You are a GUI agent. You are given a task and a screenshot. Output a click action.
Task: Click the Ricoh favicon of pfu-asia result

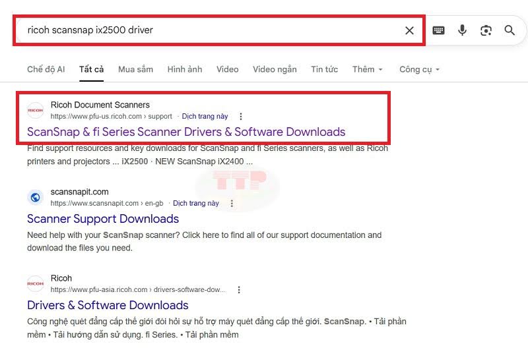[36, 284]
